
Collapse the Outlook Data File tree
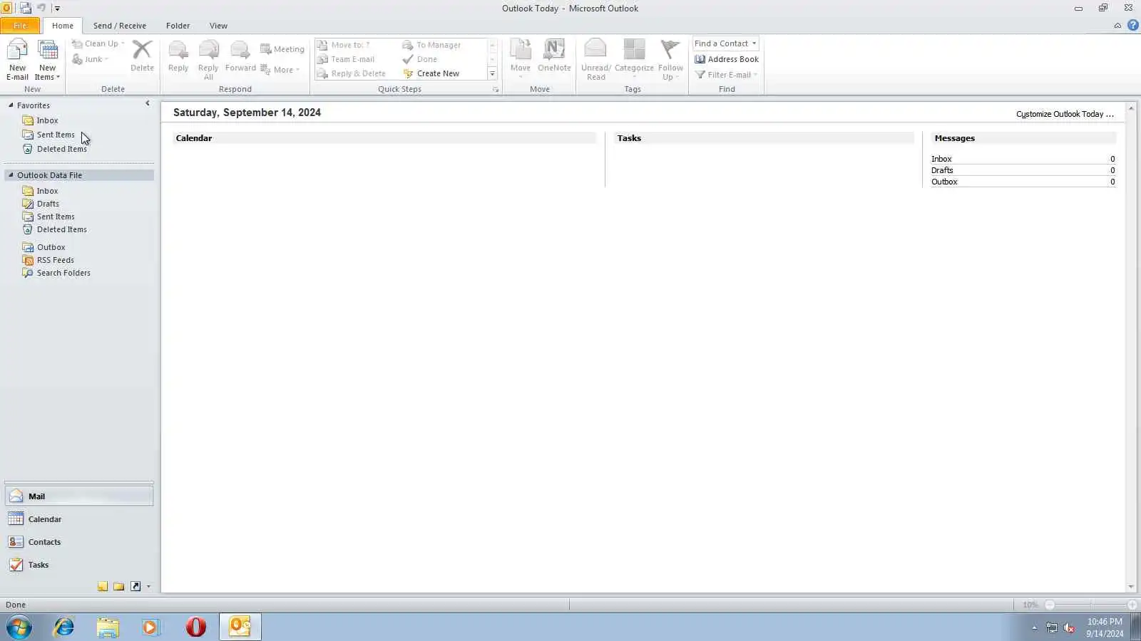pos(11,175)
